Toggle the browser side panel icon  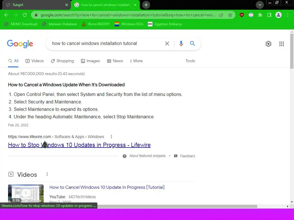tap(269, 15)
